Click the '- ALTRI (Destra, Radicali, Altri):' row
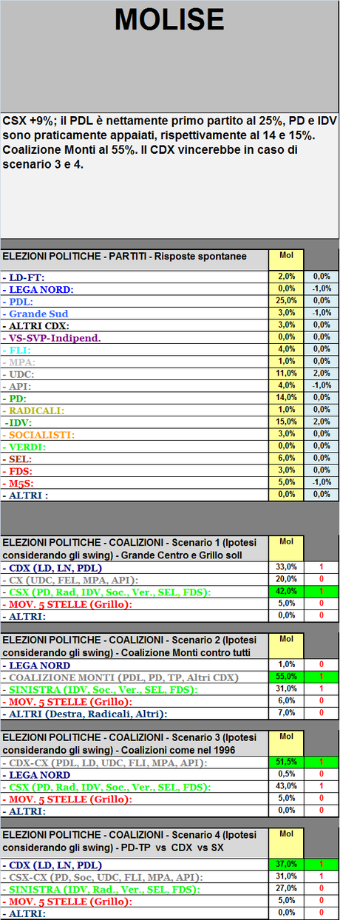This screenshot has width=340, height=920. (x=134, y=714)
